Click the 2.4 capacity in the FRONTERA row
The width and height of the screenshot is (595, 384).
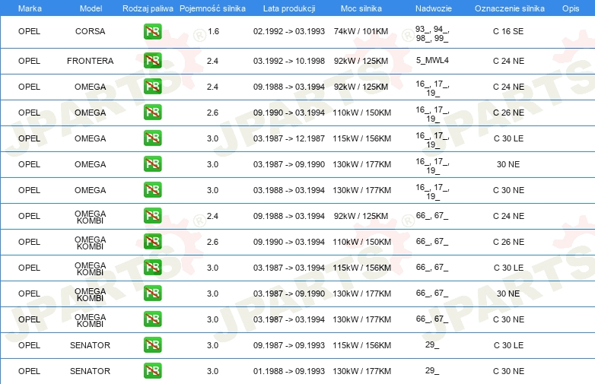point(212,61)
